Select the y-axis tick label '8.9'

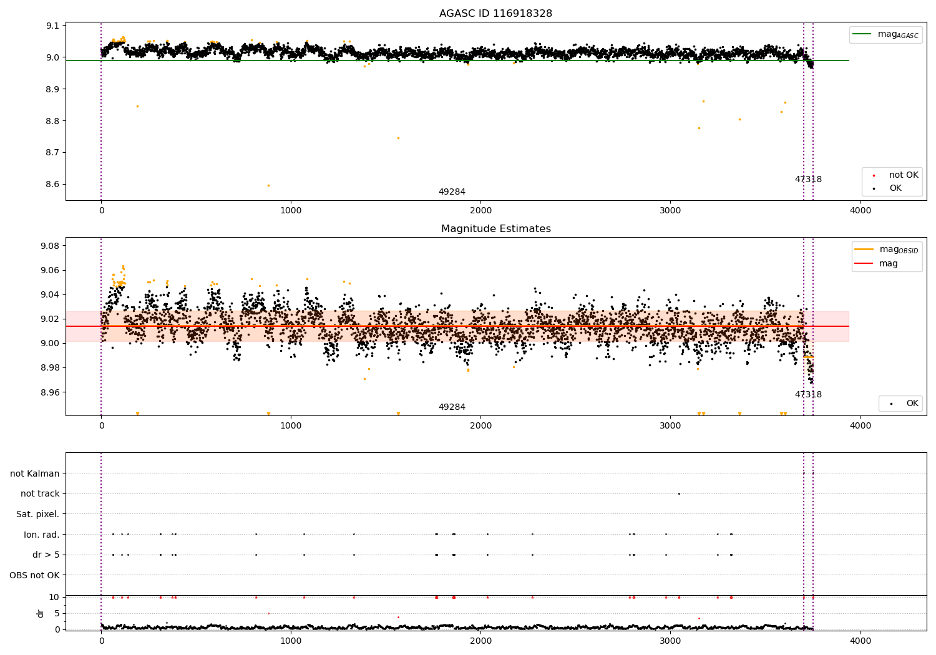53,89
